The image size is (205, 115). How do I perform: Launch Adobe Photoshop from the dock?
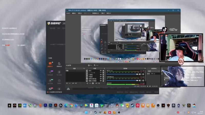[50, 105]
